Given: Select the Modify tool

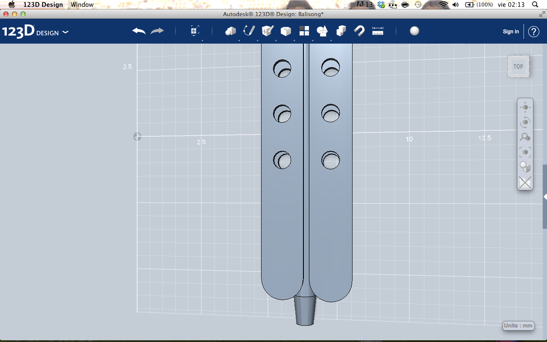Looking at the screenshot, I should 285,31.
